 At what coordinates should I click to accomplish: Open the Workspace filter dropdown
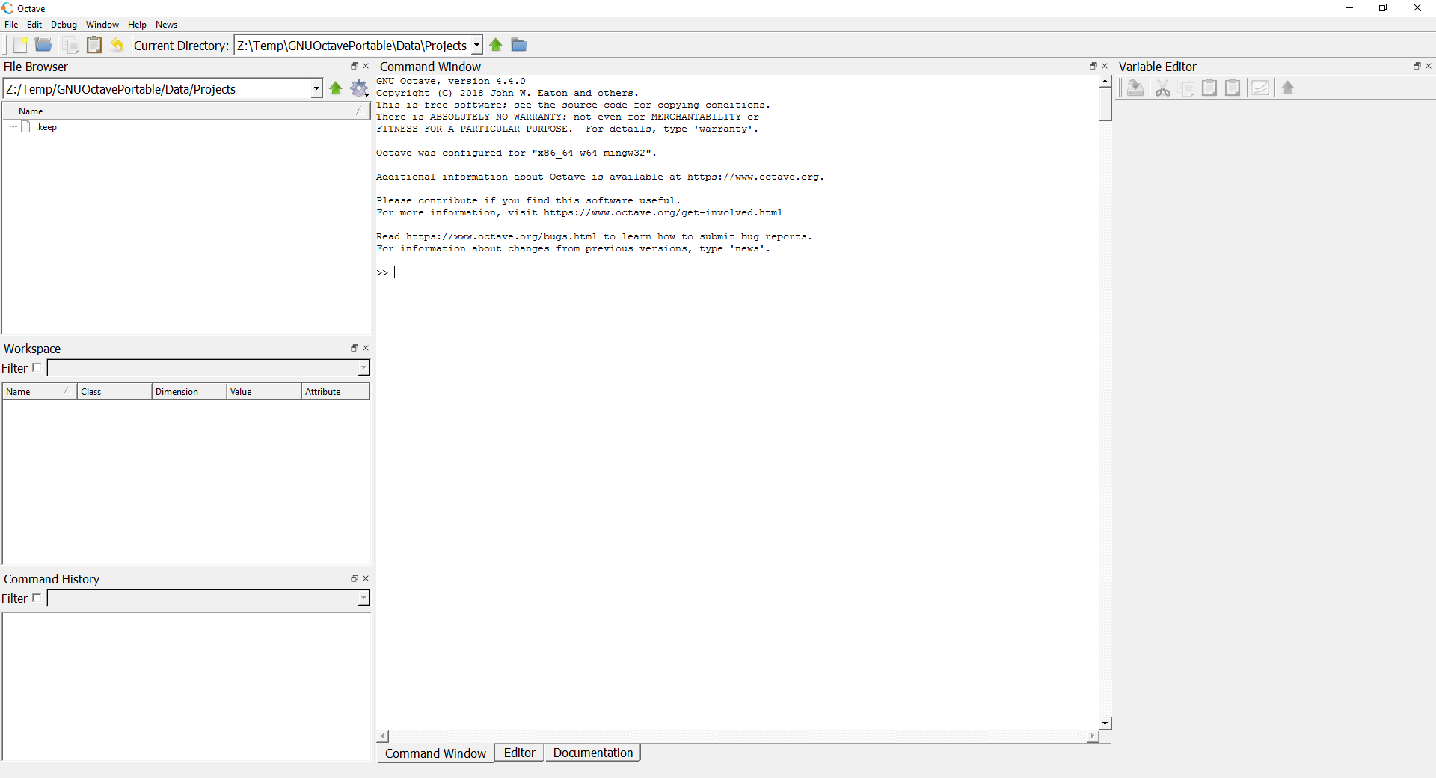[363, 368]
